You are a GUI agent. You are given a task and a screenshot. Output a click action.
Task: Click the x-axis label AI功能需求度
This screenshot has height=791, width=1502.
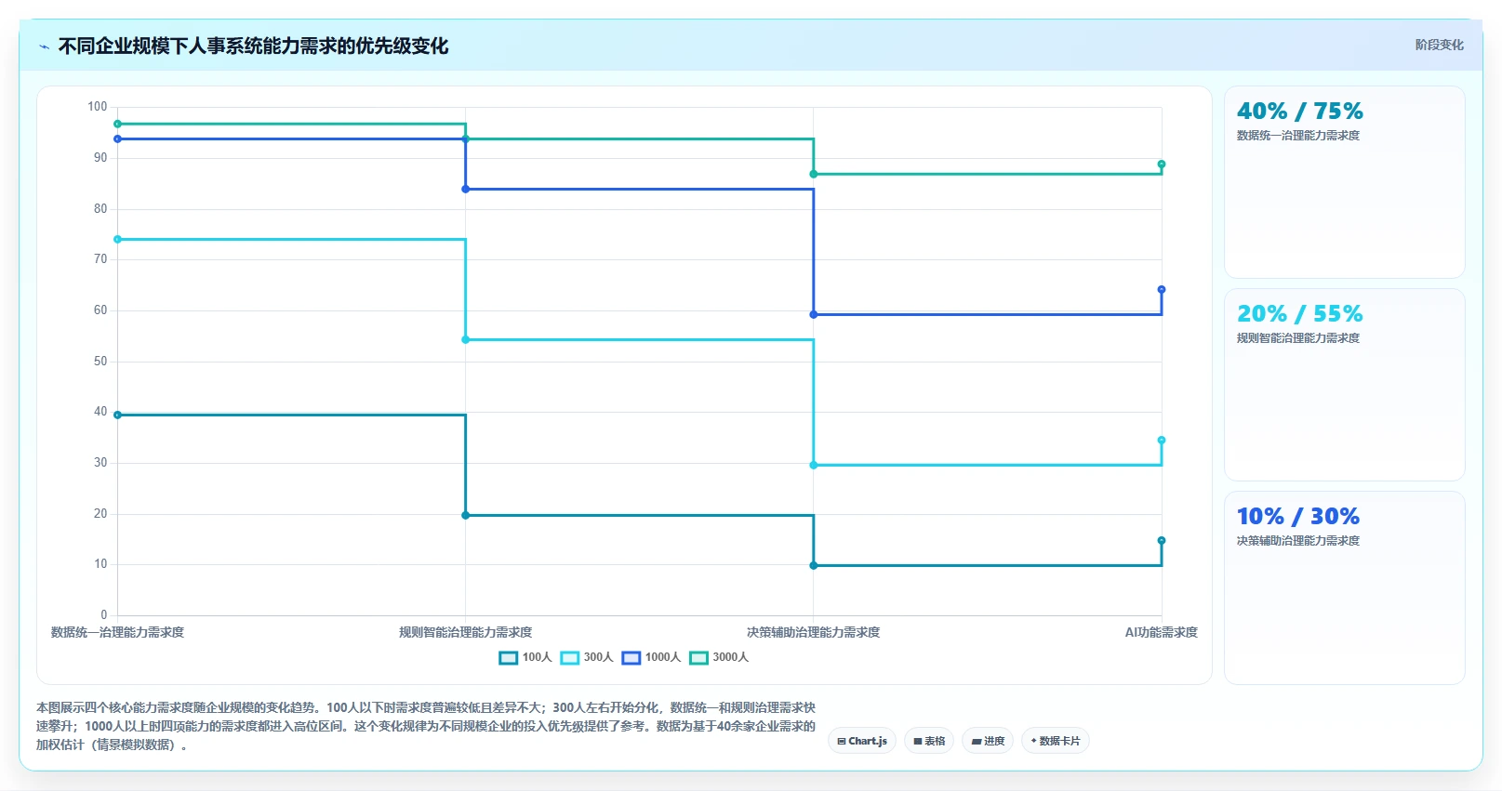[1162, 632]
